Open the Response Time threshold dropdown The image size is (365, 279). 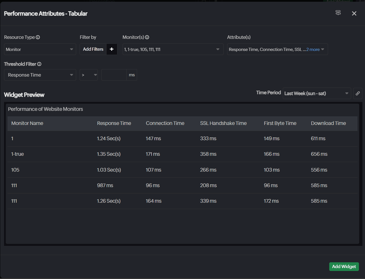[40, 75]
